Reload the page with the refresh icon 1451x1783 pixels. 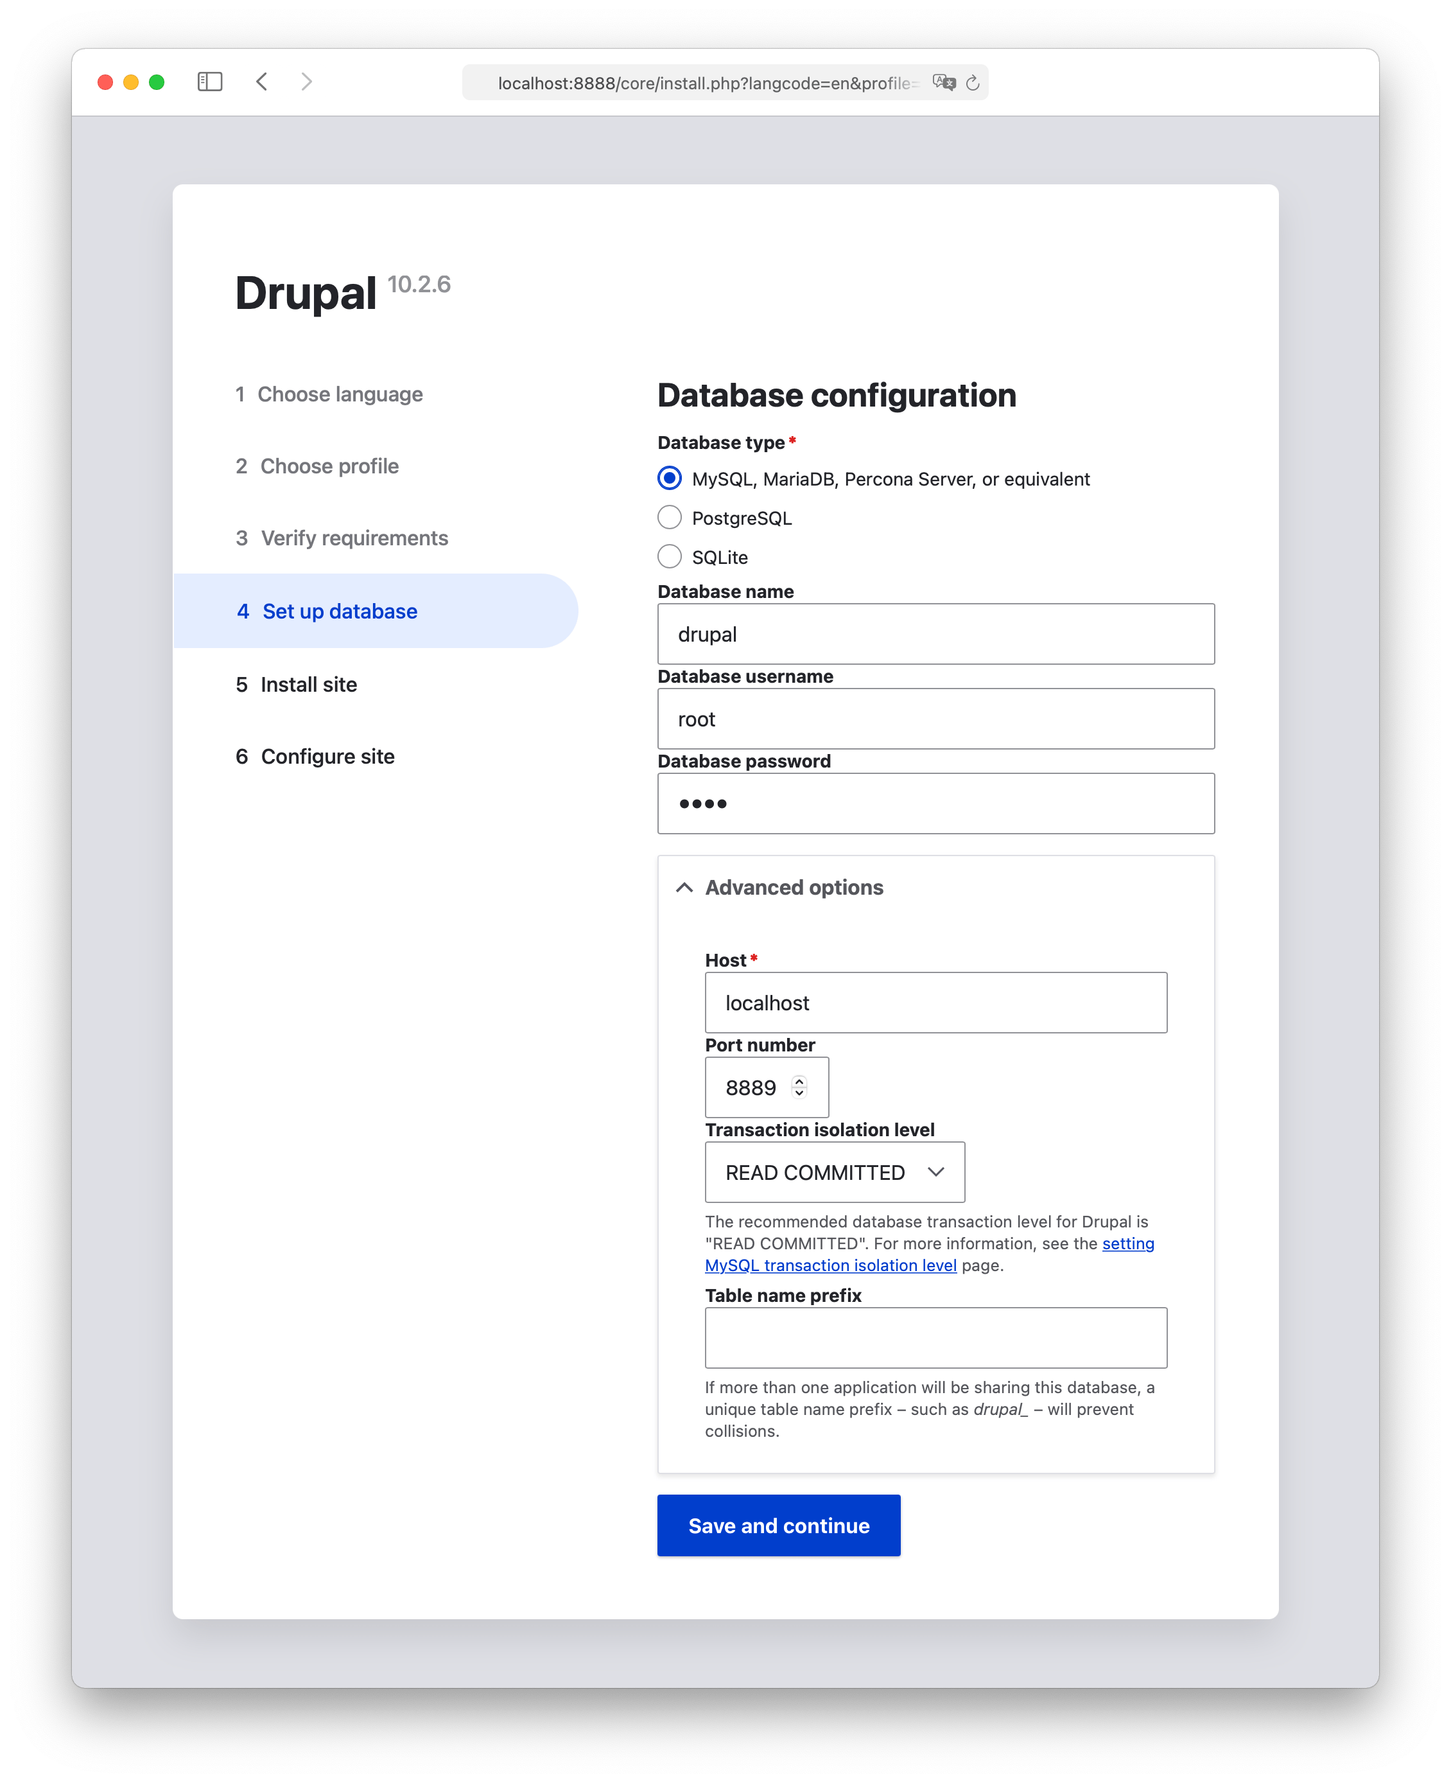pos(973,83)
